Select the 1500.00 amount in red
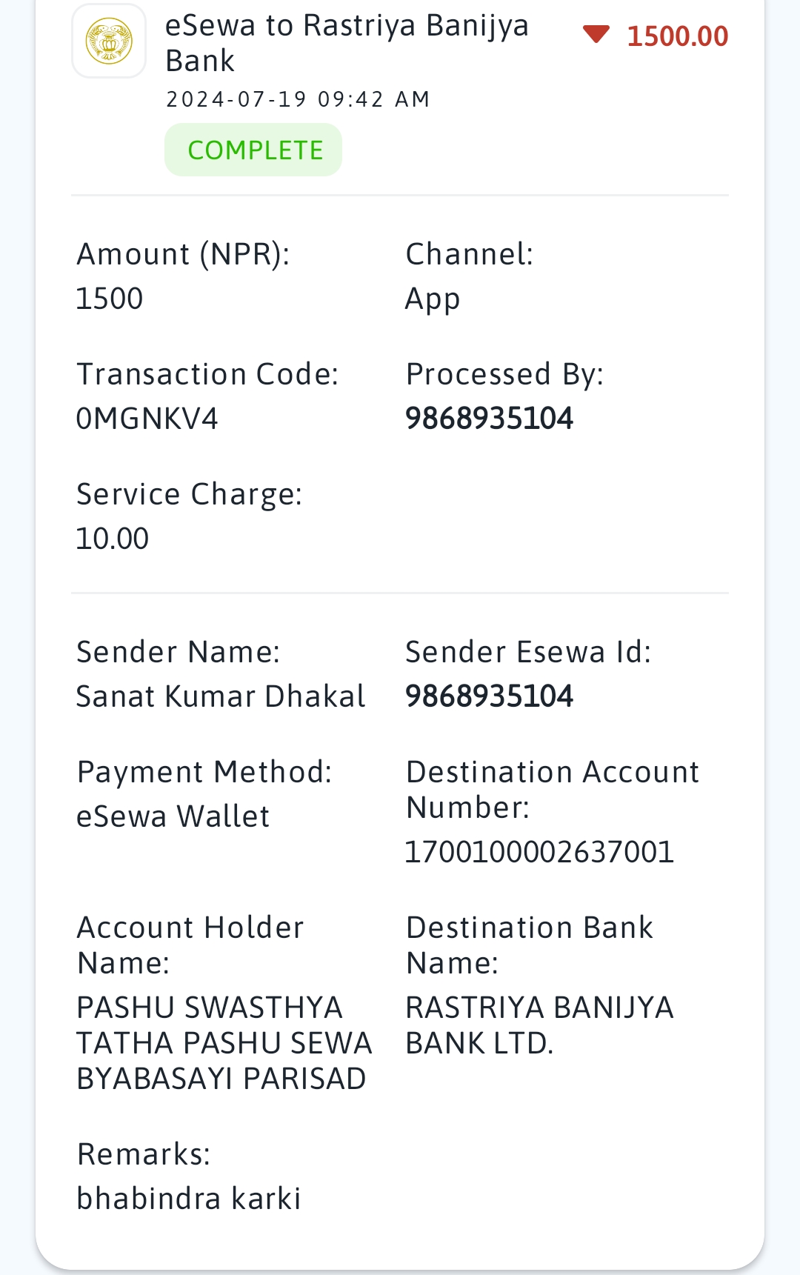The height and width of the screenshot is (1275, 800). coord(678,36)
